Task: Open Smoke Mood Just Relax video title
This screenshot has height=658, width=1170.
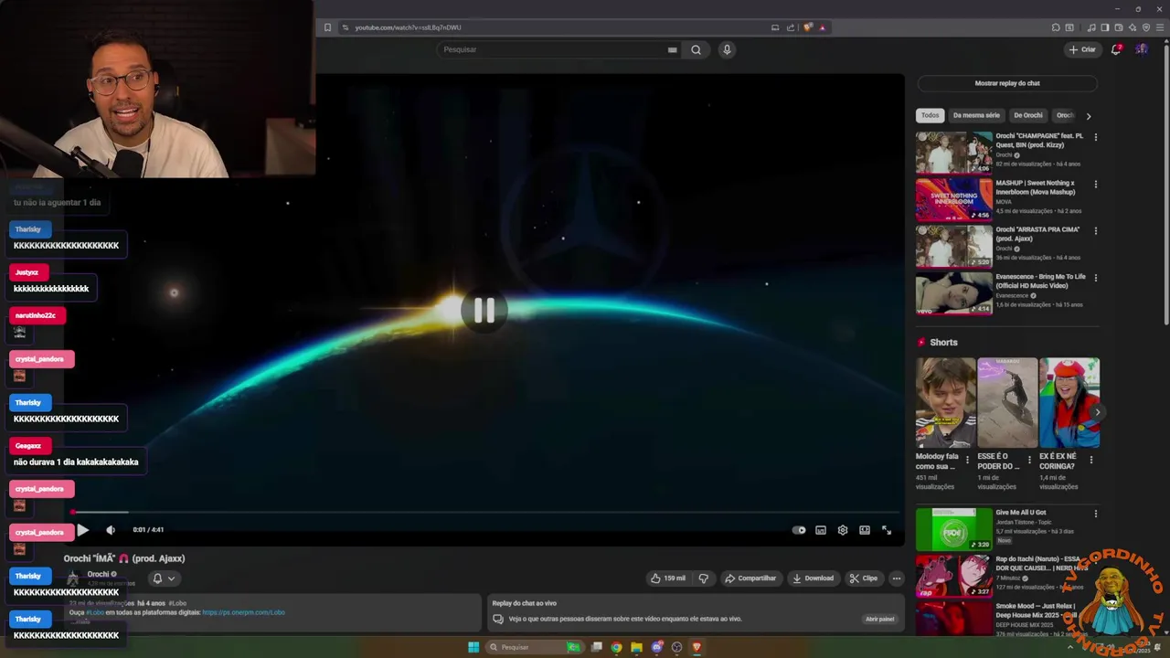Action: click(1035, 610)
